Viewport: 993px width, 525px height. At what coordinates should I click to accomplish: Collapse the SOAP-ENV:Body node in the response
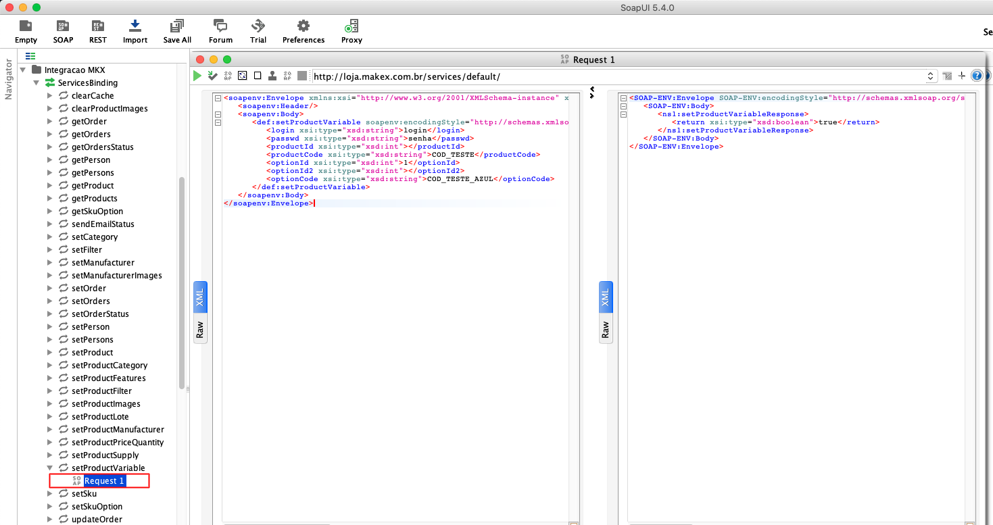624,106
